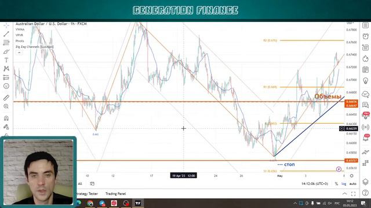This screenshot has height=208, width=371.
Task: Collapse the indicator legend with chevron
Action: pos(19,53)
